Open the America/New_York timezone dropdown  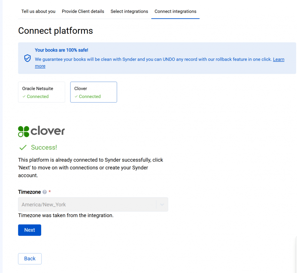pyautogui.click(x=93, y=204)
